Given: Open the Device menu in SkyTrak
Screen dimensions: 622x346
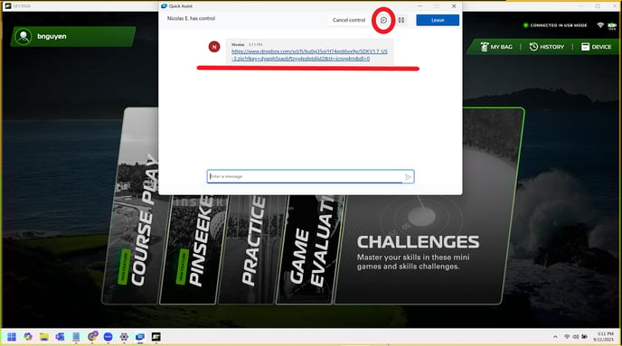Looking at the screenshot, I should pyautogui.click(x=596, y=47).
